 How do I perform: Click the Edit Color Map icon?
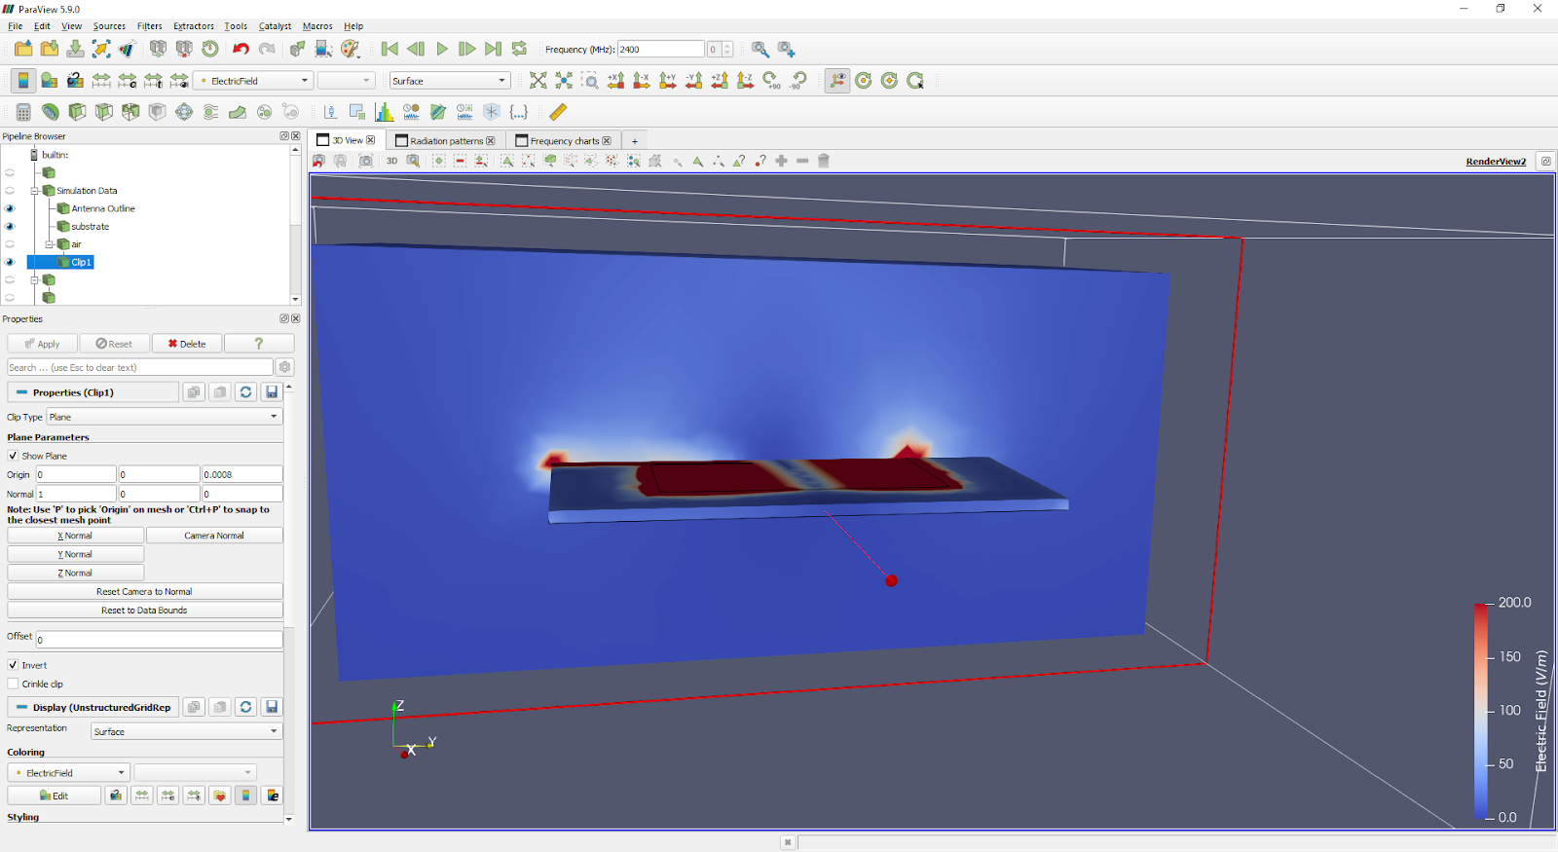49,81
